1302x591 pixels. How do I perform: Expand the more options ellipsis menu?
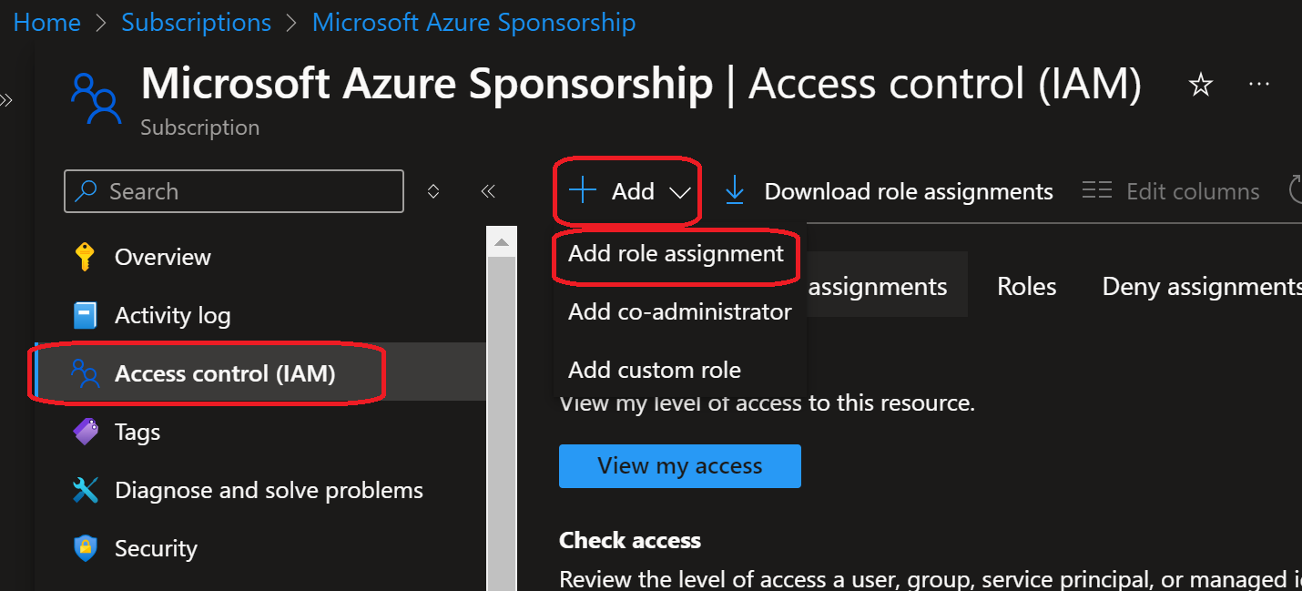point(1259,84)
